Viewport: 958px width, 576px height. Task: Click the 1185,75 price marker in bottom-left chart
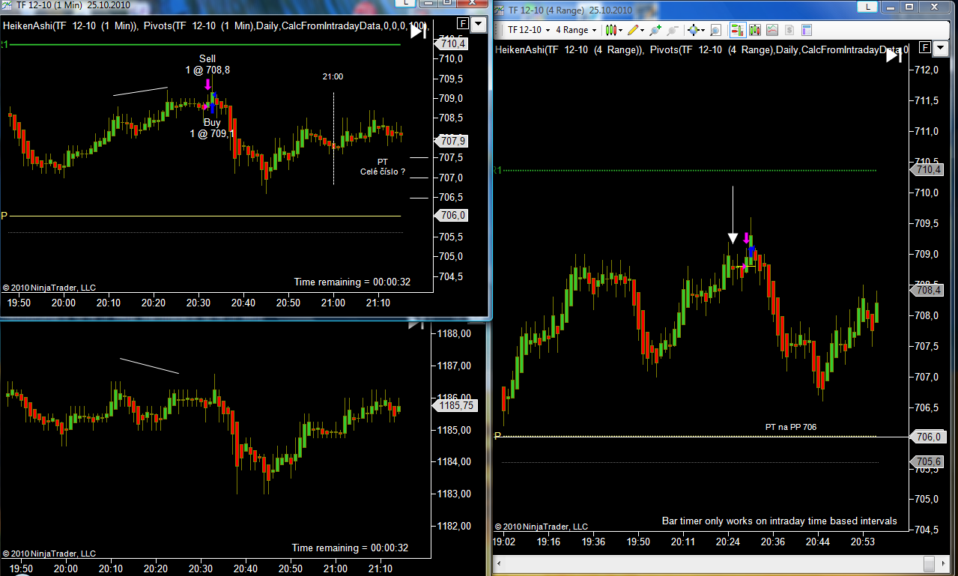[454, 405]
